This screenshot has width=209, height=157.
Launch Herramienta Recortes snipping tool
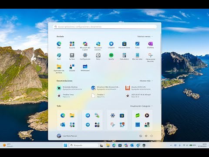[x=150, y=58]
